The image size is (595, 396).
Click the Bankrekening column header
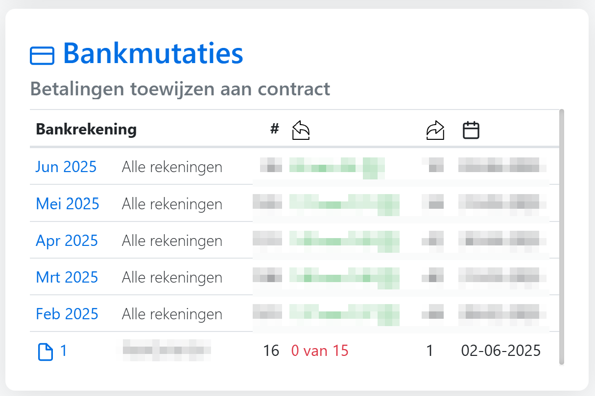[x=86, y=130]
